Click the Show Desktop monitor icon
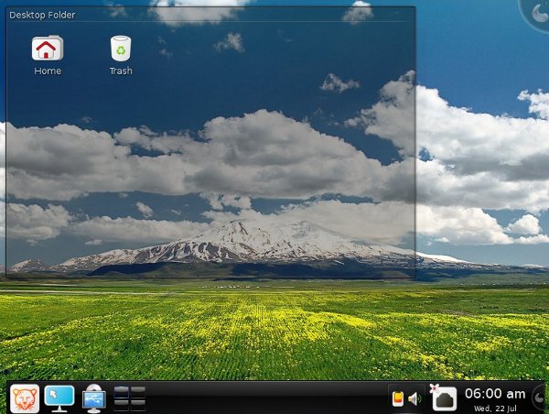This screenshot has width=549, height=414. 59,398
